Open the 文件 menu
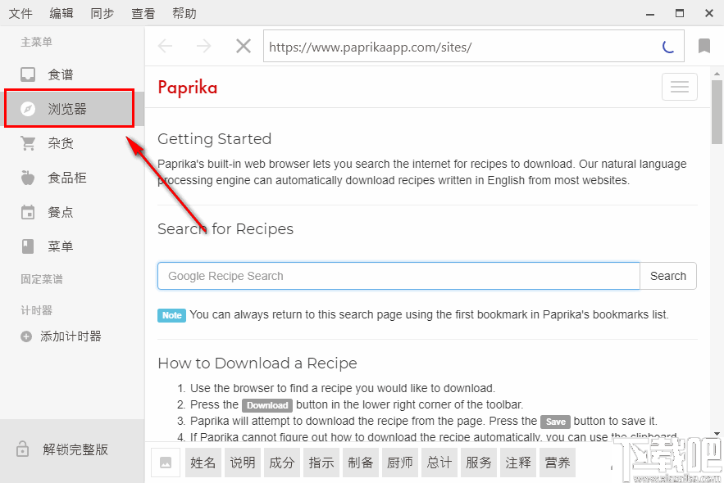Viewport: 724px width, 483px height. tap(21, 12)
